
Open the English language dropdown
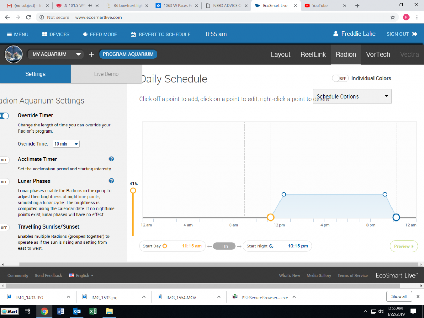[81, 276]
